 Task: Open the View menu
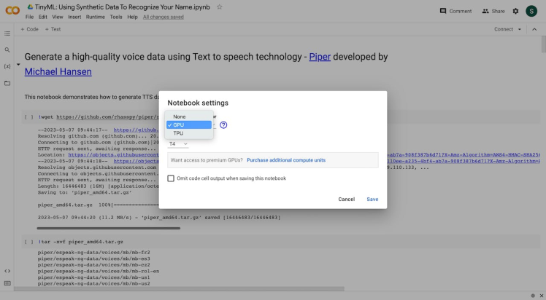click(58, 17)
